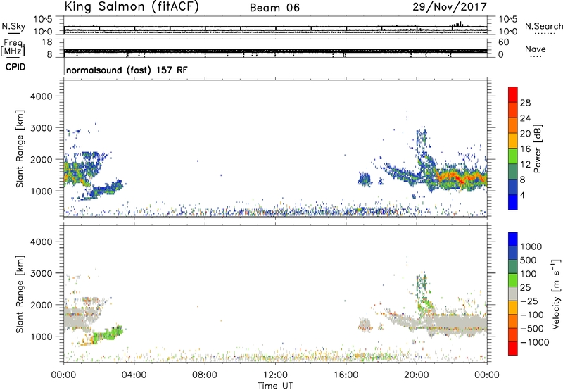Click the "CPID" label
This screenshot has width=563, height=390.
tap(15, 67)
